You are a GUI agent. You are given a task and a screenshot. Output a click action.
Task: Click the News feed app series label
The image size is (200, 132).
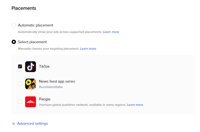click(57, 81)
